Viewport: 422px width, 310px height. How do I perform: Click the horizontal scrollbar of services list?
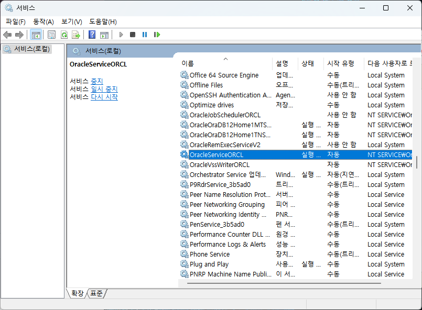(284, 283)
